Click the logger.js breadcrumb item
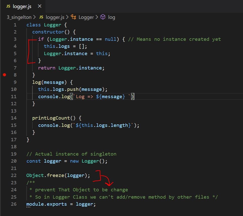Screen dimensions: 243x216 click(55, 17)
